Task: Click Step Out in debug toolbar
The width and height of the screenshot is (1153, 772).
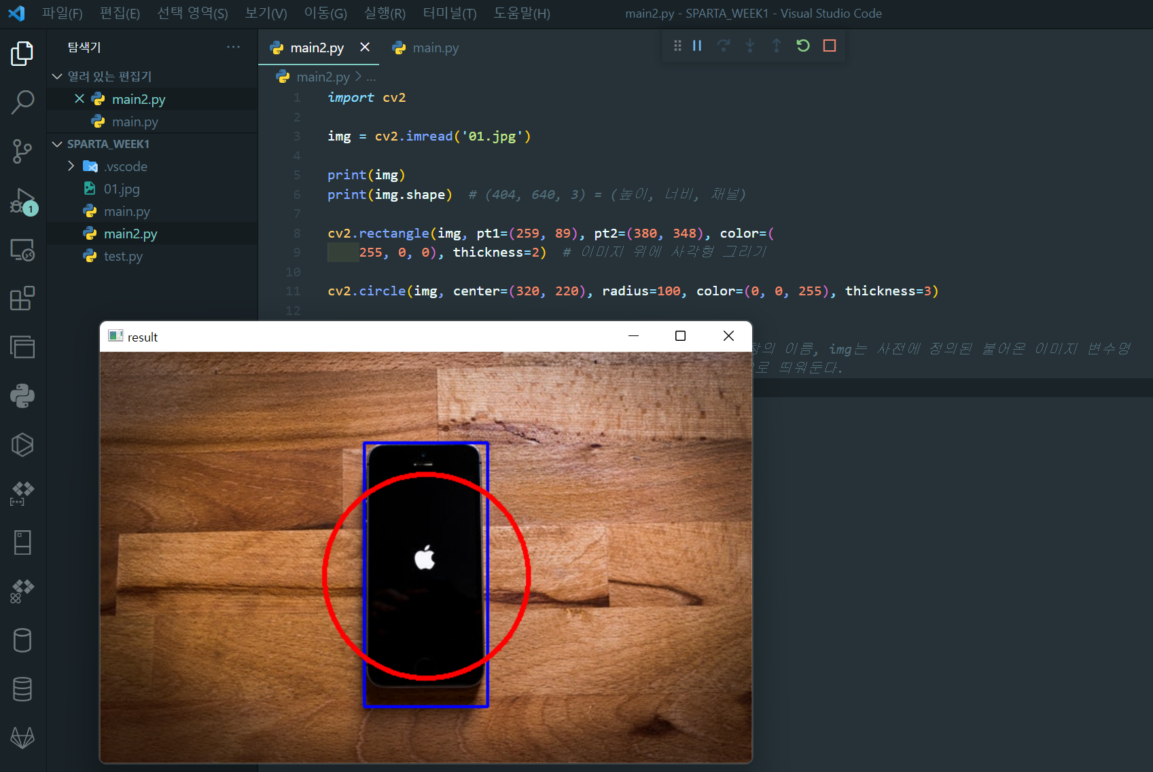Action: click(777, 45)
